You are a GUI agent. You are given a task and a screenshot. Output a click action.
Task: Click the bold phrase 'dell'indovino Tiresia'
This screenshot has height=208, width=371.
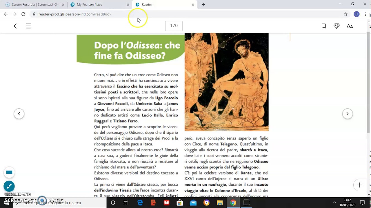[113, 190]
